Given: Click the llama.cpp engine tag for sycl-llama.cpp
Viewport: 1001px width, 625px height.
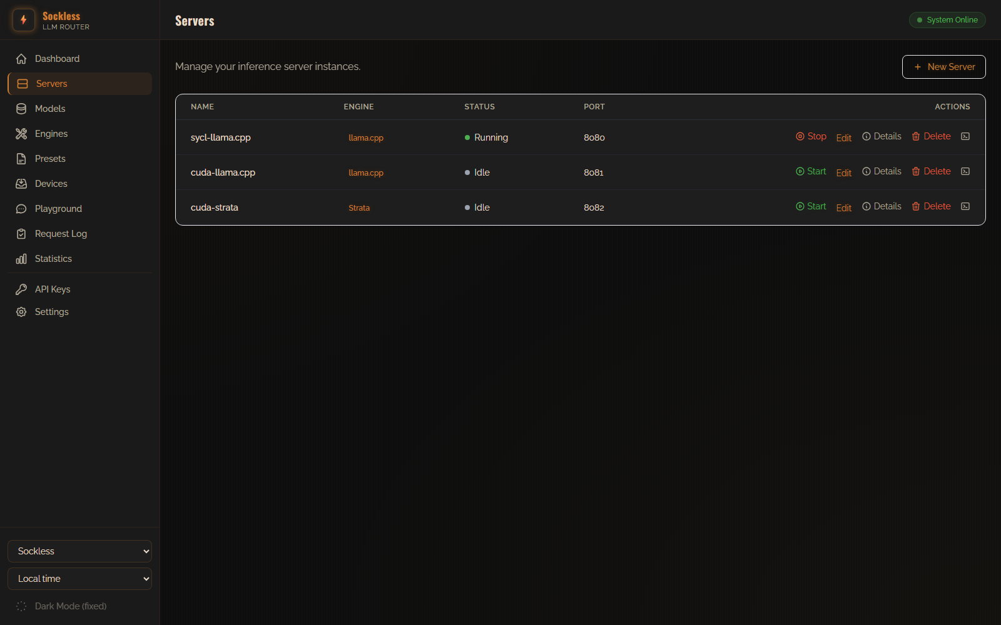Looking at the screenshot, I should pyautogui.click(x=366, y=137).
